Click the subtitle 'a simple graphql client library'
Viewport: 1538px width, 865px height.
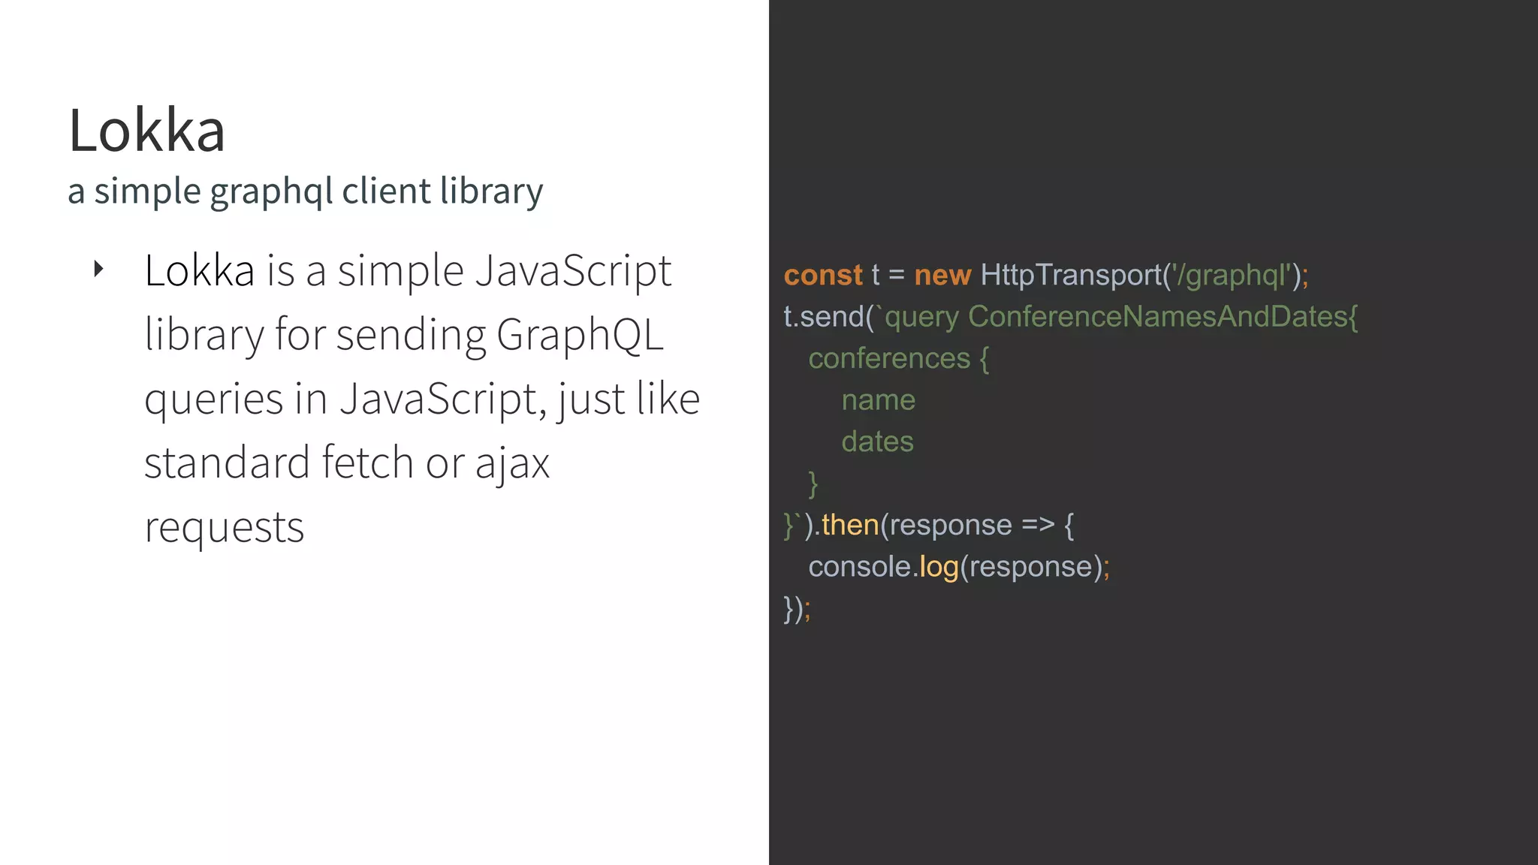point(306,191)
